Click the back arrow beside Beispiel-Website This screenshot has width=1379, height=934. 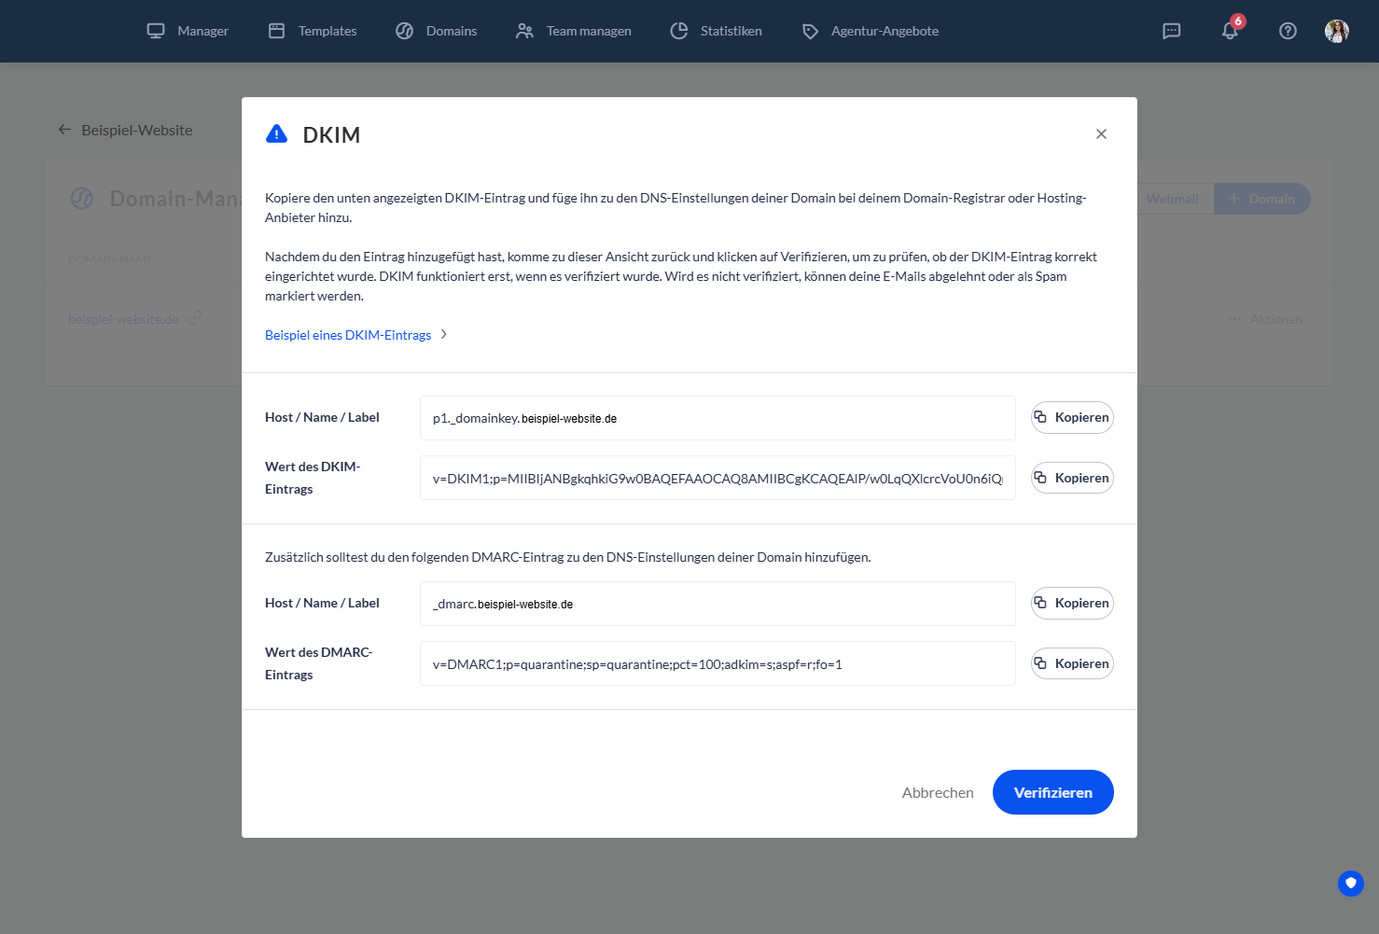(63, 130)
